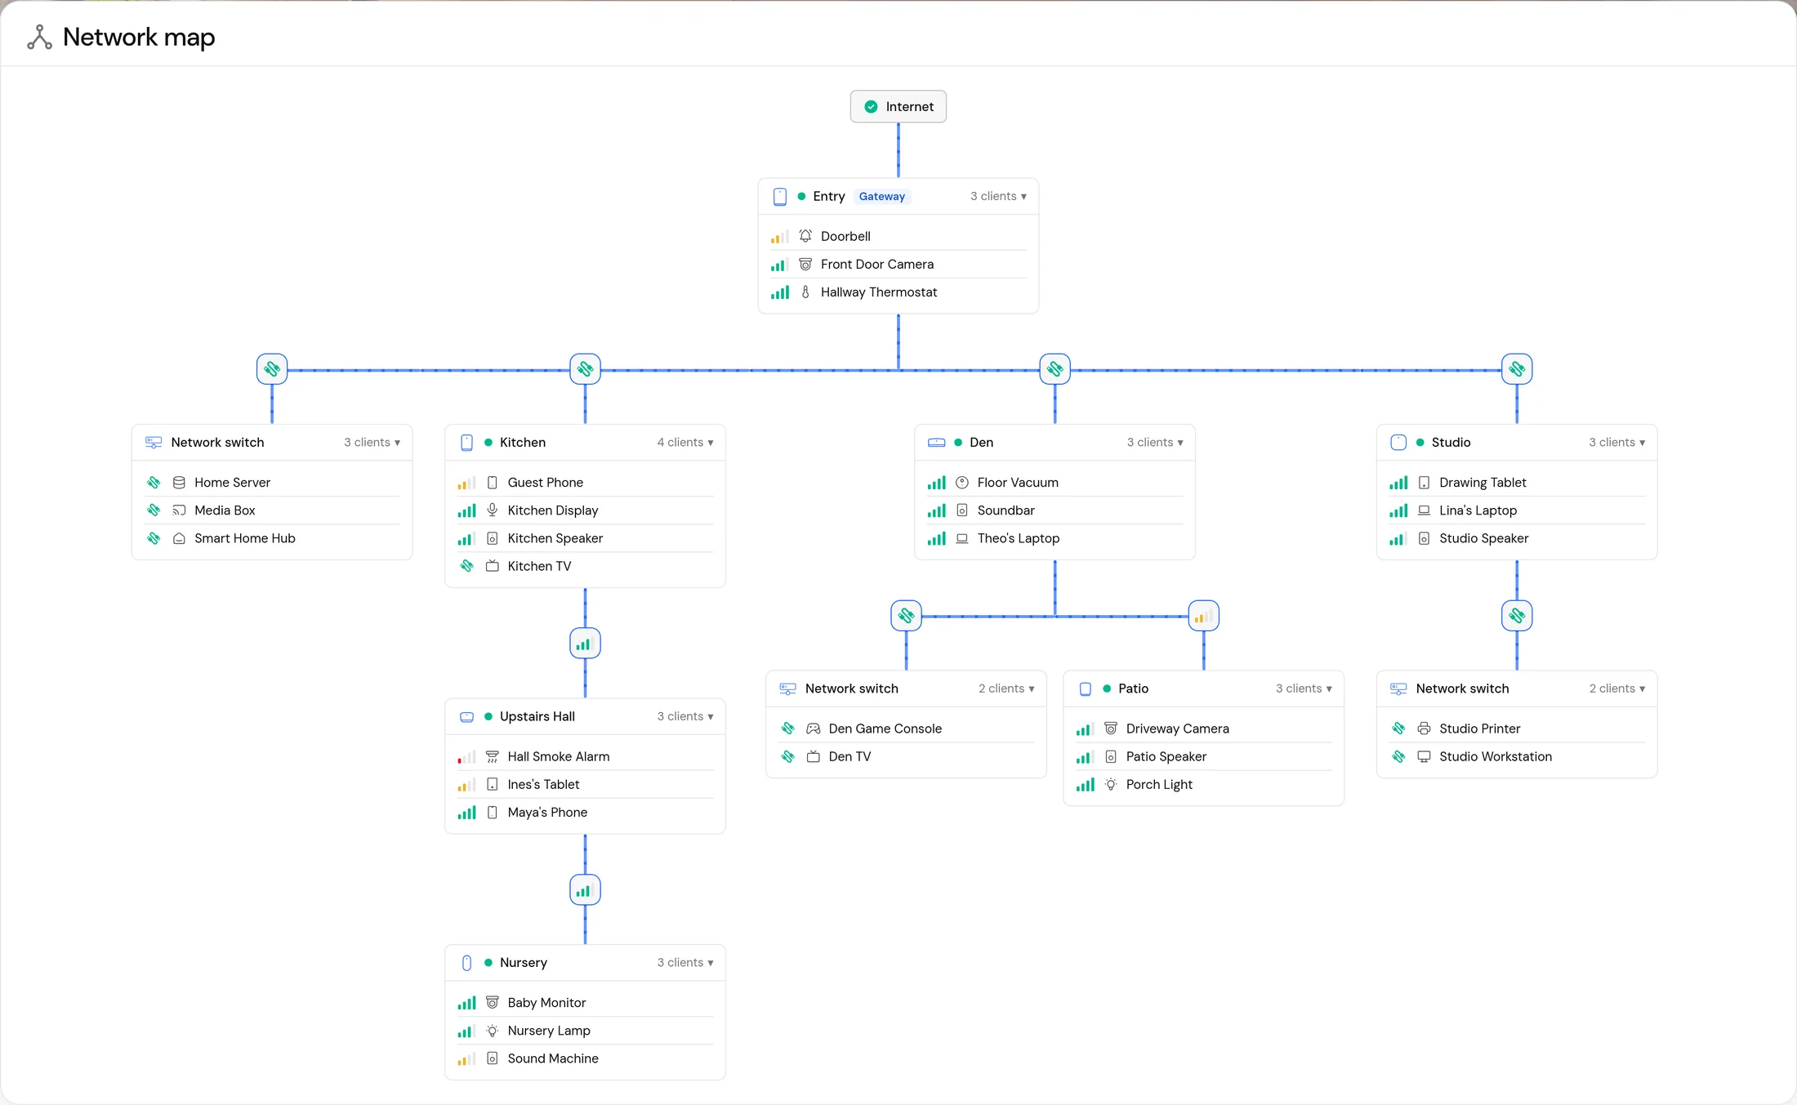Click the Gateway badge on Entry

882,197
